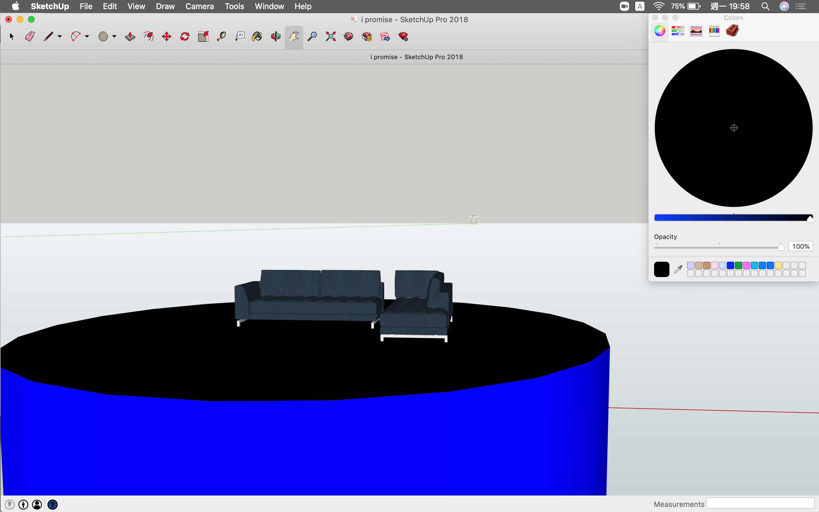Screen dimensions: 819x512
Task: Switch to the brick Texture Palettes tab
Action: 732,31
